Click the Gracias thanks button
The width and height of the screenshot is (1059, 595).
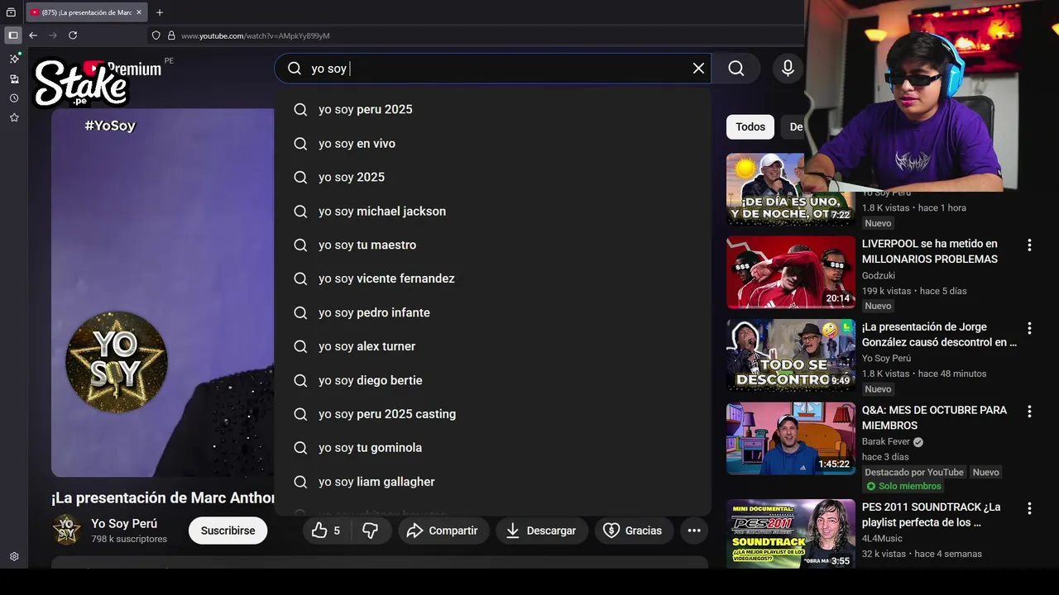633,531
